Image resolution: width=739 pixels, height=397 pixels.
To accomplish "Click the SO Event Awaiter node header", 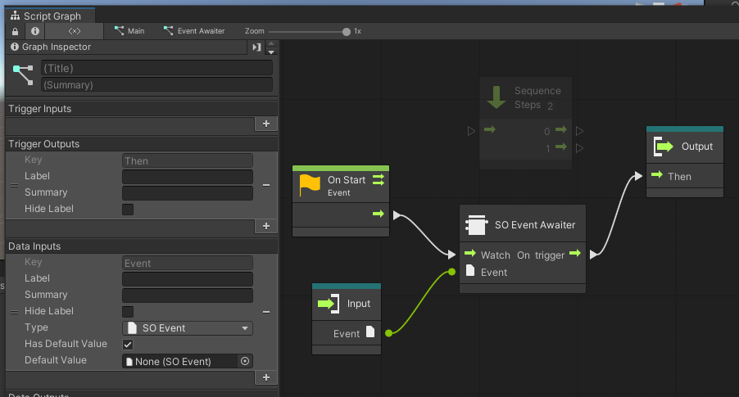I will tap(523, 224).
